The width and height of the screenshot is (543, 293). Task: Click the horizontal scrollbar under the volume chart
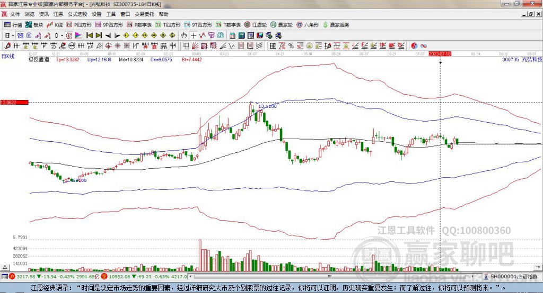[318, 276]
